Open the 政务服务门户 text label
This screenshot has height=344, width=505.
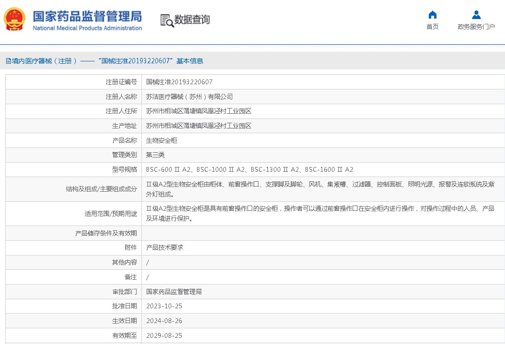point(476,27)
